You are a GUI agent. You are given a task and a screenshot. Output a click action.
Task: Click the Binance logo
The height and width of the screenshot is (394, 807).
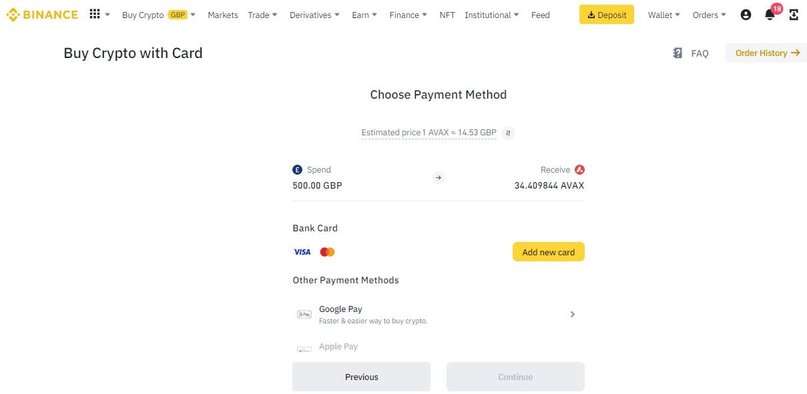(42, 15)
